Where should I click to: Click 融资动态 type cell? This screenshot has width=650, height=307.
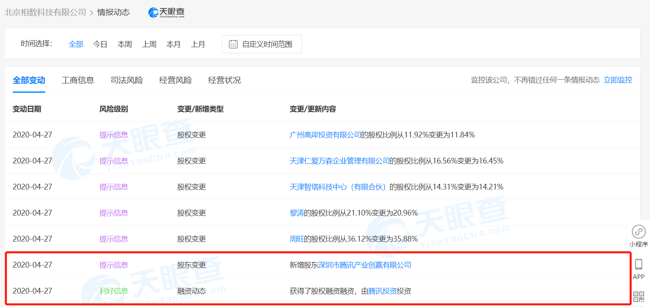[192, 291]
